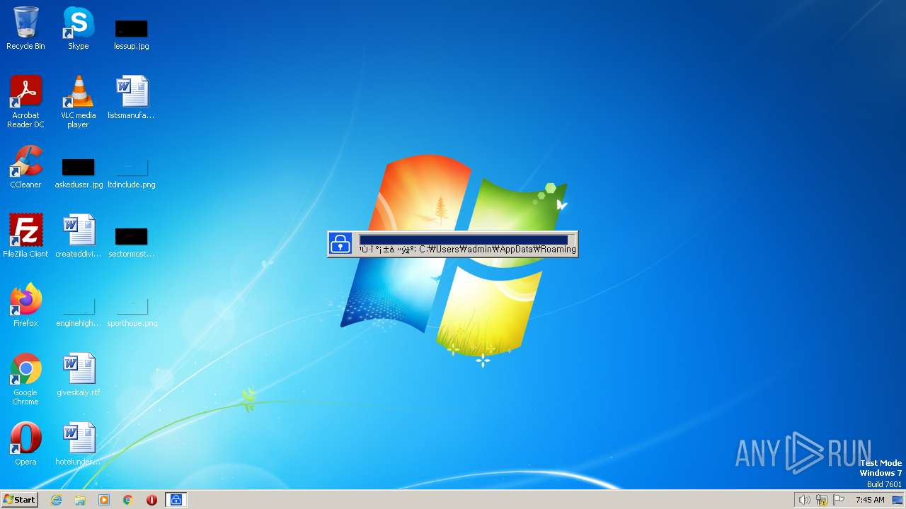Open CCleaner desktop shortcut

point(25,167)
